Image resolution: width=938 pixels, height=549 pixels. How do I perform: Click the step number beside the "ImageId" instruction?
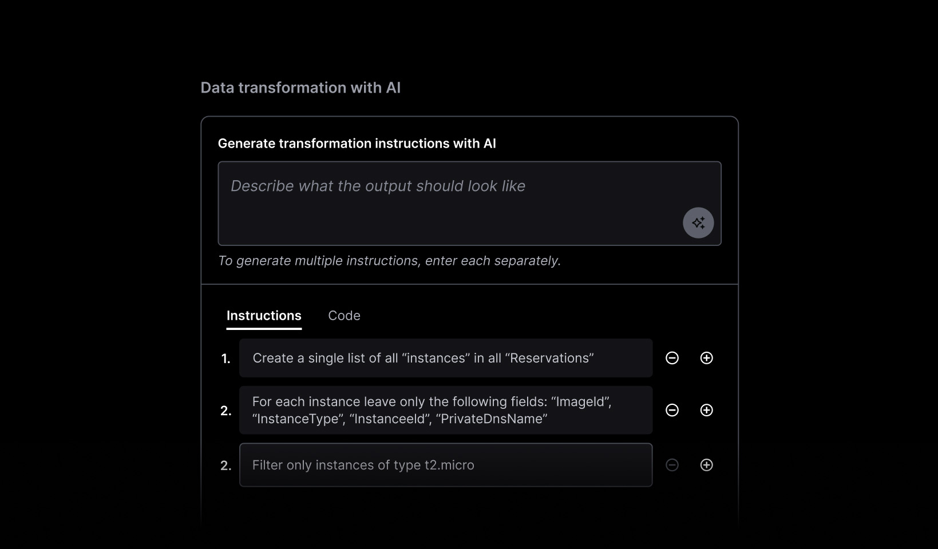226,411
